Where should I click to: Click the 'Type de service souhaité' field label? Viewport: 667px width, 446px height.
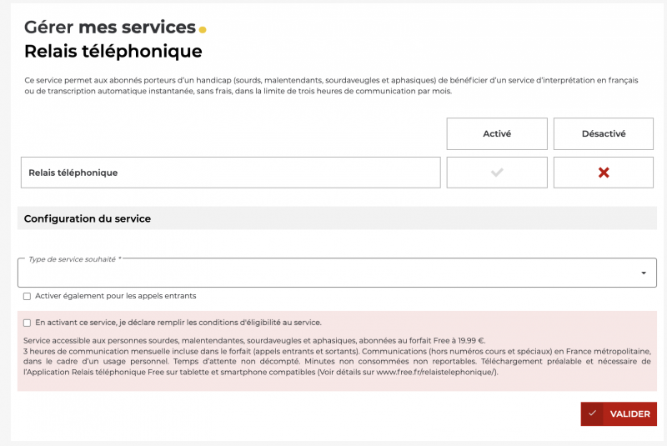coord(74,259)
